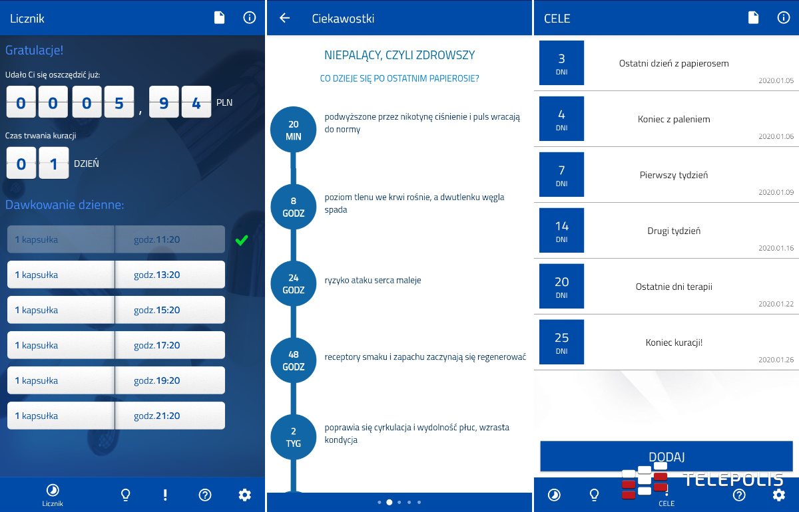Open the document icon in Licznik header
The height and width of the screenshot is (512, 799).
[x=219, y=18]
